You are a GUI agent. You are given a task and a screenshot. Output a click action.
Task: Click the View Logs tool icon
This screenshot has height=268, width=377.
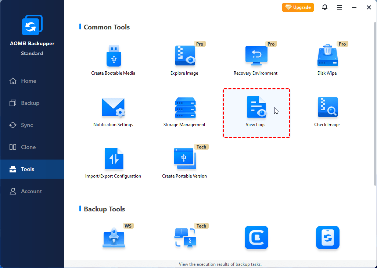(256, 107)
